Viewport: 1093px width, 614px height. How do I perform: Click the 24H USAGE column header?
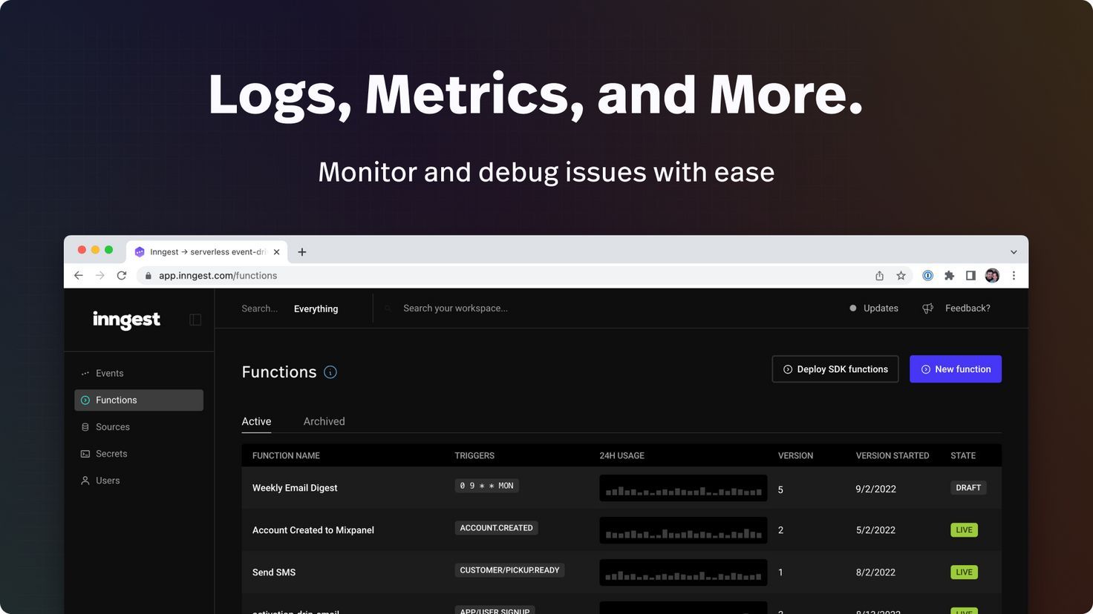pos(622,455)
